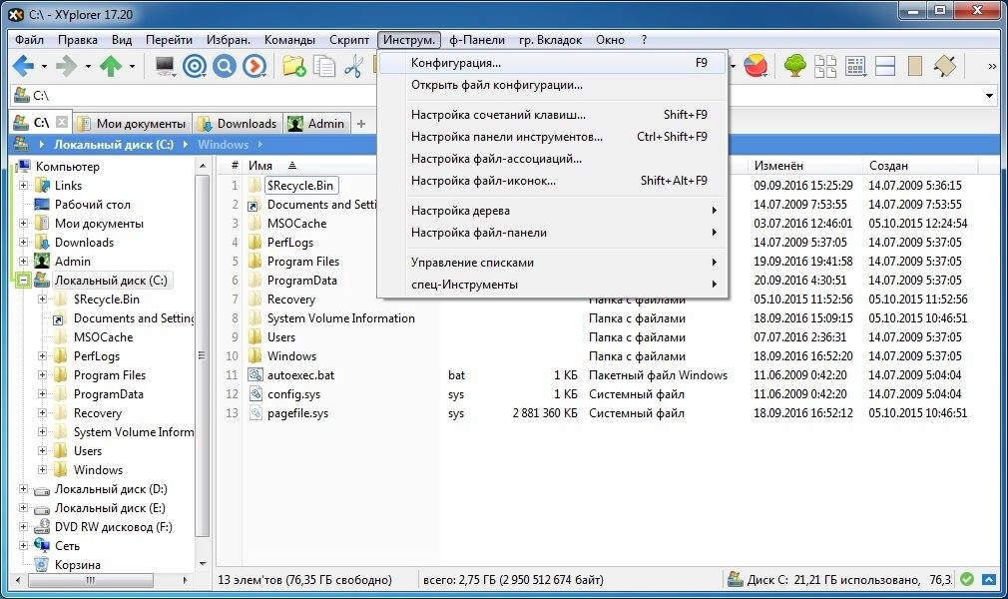Click the grey Forward arrow

coord(66,66)
